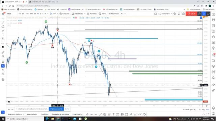
Task: Select the text annotation tool in left toolbar
Action: (x=3, y=35)
